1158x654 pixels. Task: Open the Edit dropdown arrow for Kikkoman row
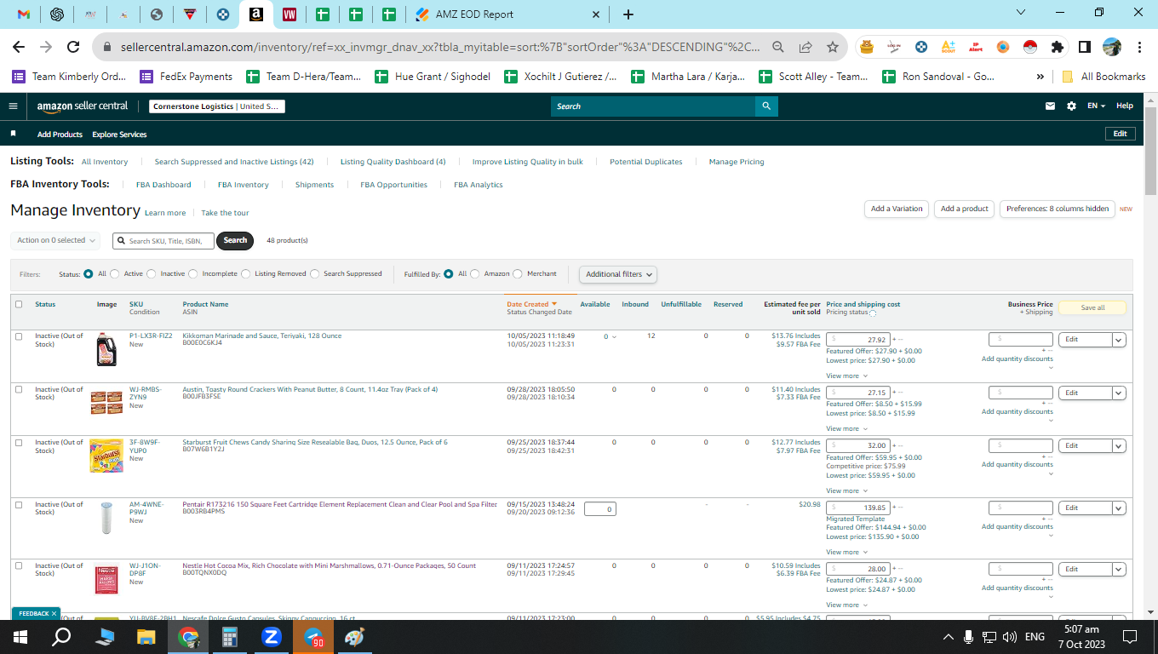click(x=1119, y=339)
